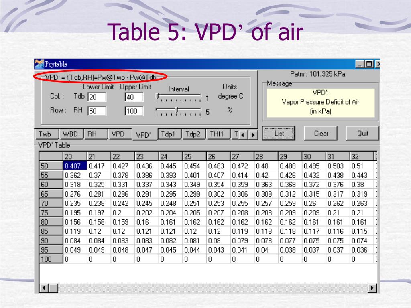Click cell 0.036 in row 95

pyautogui.click(x=362, y=250)
